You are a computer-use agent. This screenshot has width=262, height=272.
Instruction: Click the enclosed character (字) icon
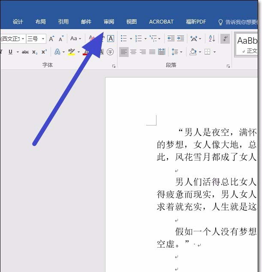click(110, 52)
